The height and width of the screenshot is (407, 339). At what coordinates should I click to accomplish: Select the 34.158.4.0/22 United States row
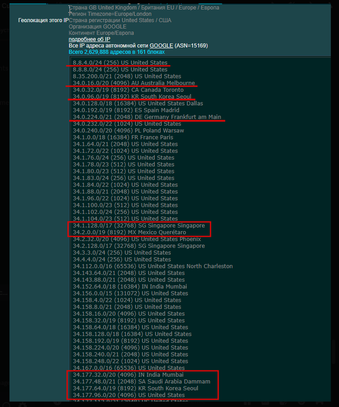[x=127, y=300]
